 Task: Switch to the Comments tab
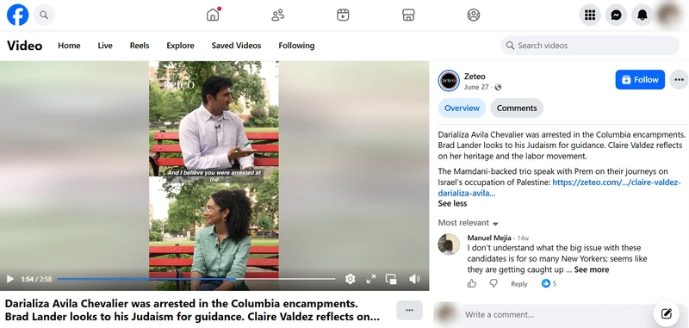point(517,108)
